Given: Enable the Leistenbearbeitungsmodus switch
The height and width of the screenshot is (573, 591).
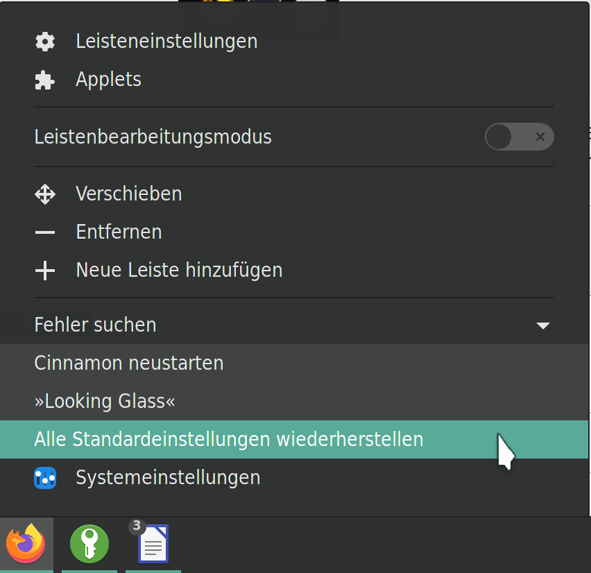Looking at the screenshot, I should [519, 137].
